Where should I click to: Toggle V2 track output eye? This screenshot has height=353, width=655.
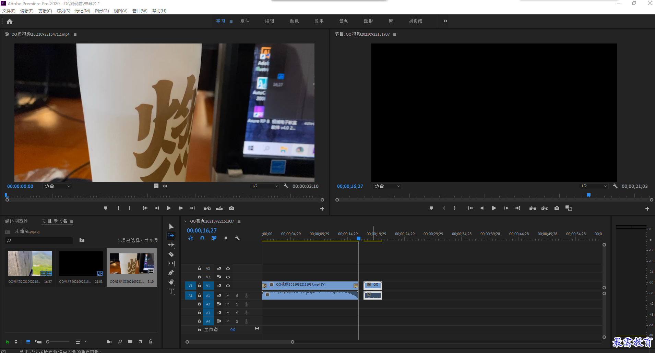pyautogui.click(x=228, y=277)
